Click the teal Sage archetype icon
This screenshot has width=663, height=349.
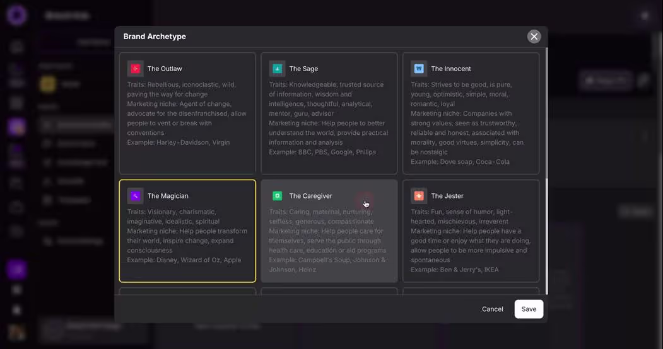click(x=277, y=69)
